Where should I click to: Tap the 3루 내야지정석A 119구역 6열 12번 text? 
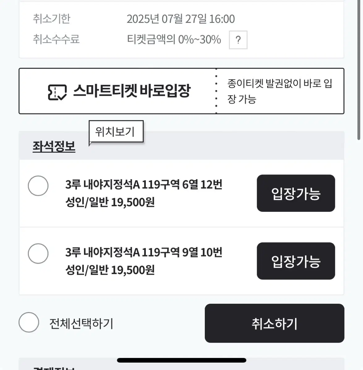[144, 185]
